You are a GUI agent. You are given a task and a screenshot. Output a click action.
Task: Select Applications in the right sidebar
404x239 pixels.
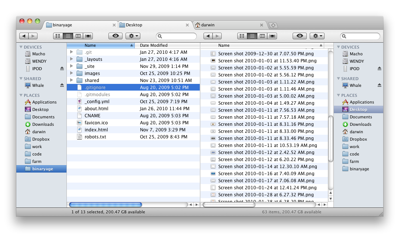coord(361,102)
